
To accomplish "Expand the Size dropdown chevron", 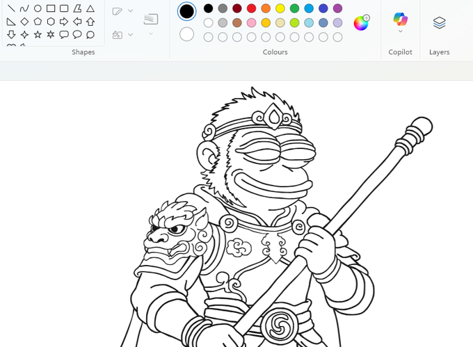I will click(151, 33).
